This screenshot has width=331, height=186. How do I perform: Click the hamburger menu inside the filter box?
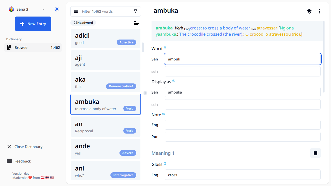pyautogui.click(x=76, y=11)
